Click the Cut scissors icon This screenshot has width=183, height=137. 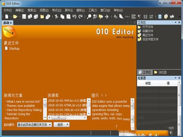[x=56, y=17]
